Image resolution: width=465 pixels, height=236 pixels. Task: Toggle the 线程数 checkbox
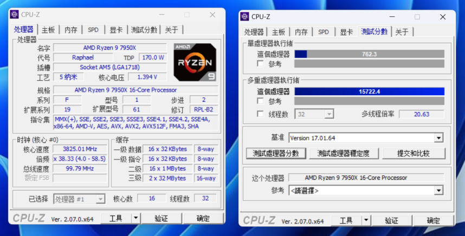click(260, 114)
